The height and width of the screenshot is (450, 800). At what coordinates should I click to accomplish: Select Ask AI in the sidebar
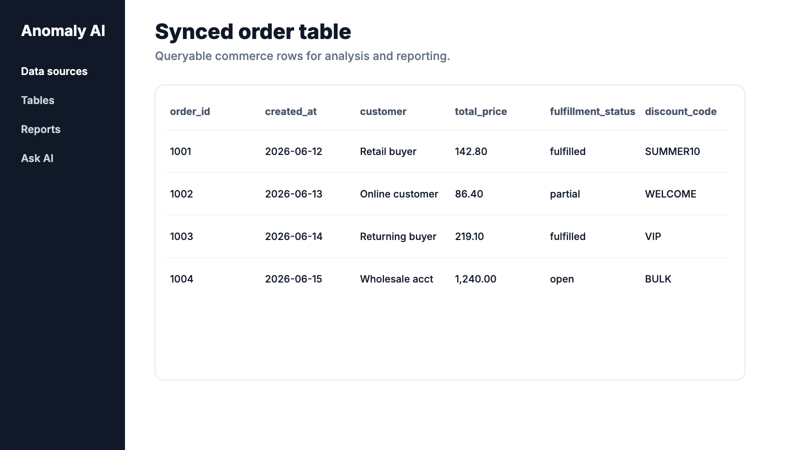(x=37, y=158)
